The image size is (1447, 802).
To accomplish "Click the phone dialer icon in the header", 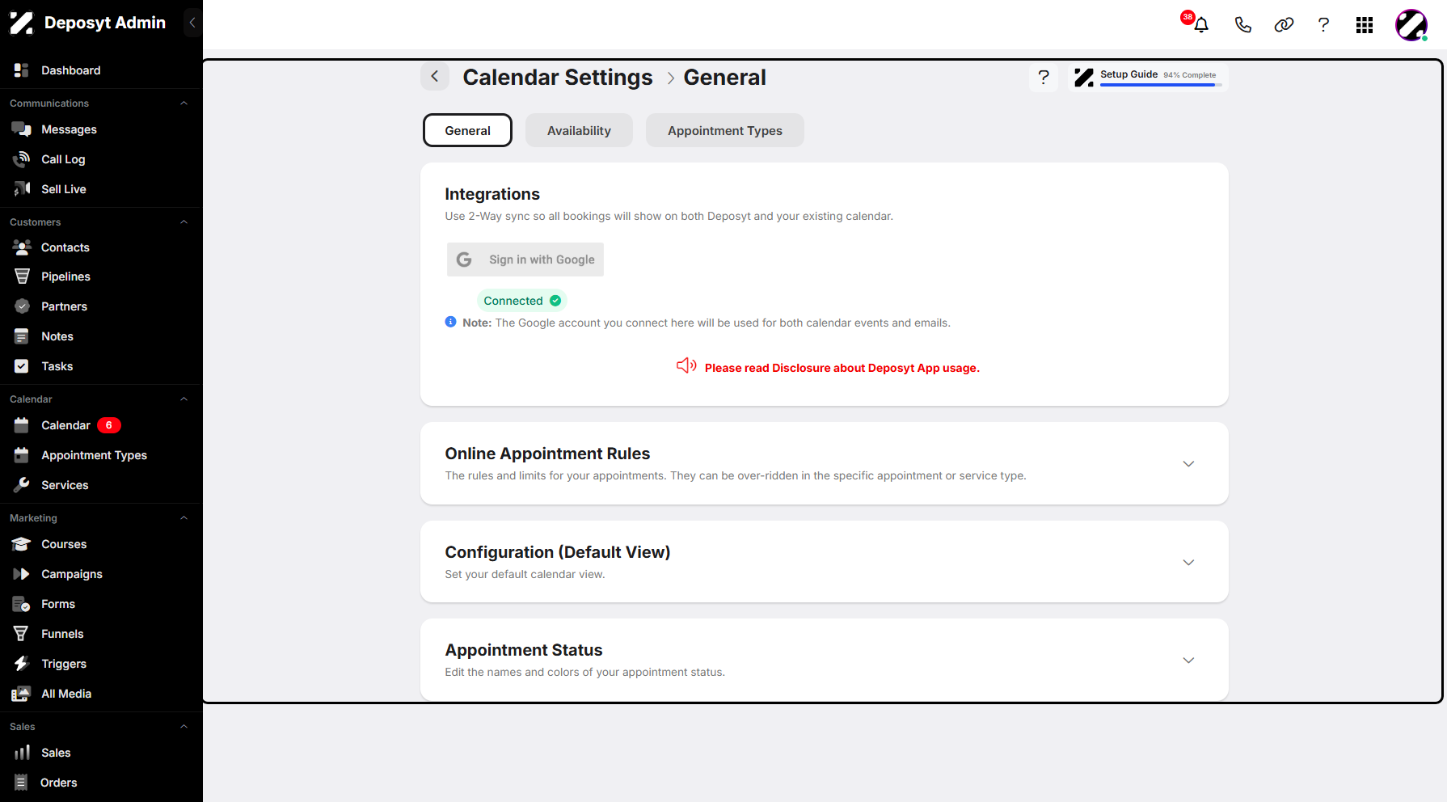I will click(x=1243, y=25).
